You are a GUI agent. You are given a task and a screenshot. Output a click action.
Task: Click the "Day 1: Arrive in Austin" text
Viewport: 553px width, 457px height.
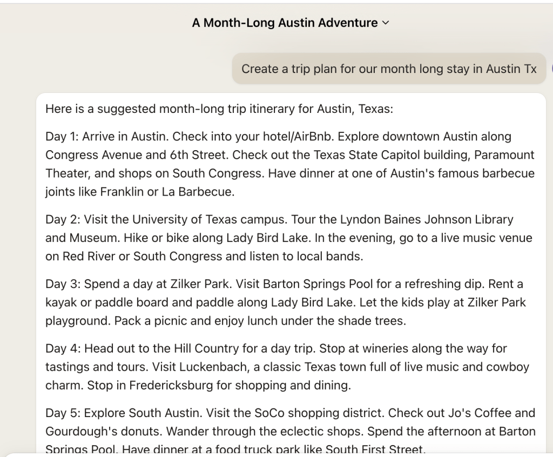(107, 137)
